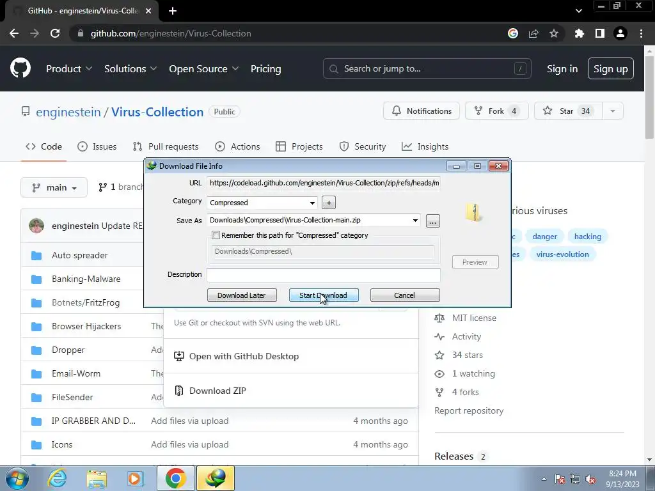Click the Fork button
Screen dimensions: 655x491
click(496, 111)
